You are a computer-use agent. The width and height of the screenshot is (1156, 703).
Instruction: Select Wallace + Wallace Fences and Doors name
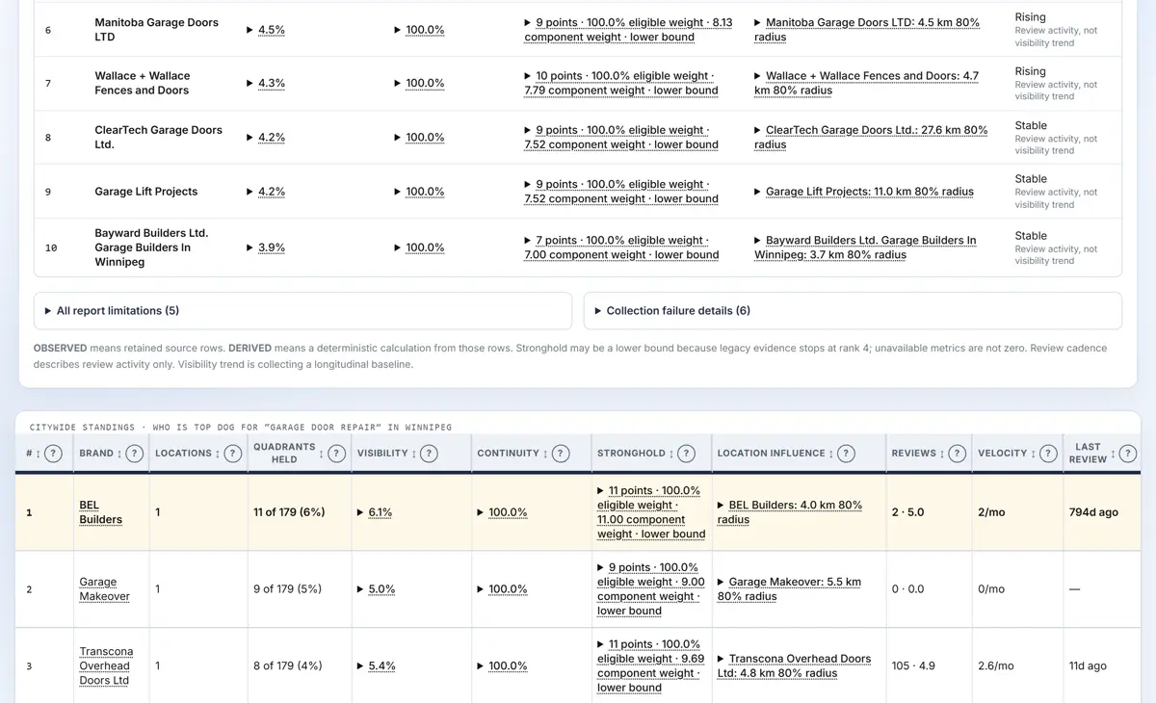(142, 83)
